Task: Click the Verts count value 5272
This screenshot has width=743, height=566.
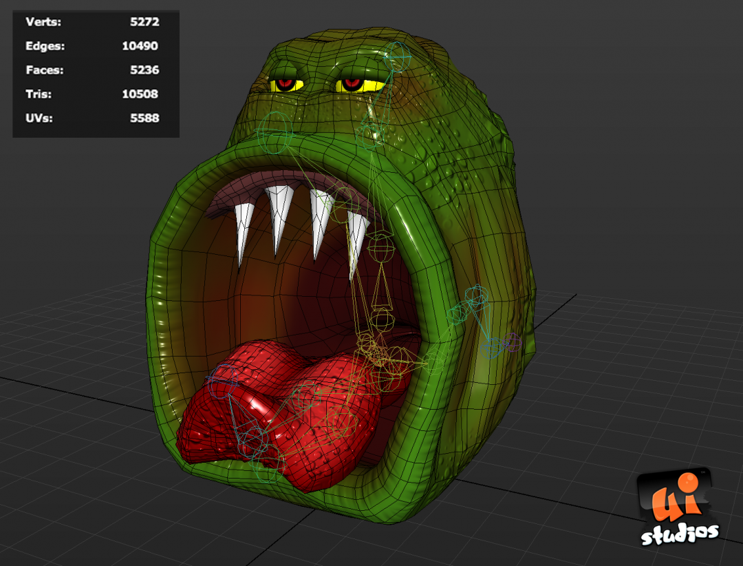Action: tap(147, 21)
